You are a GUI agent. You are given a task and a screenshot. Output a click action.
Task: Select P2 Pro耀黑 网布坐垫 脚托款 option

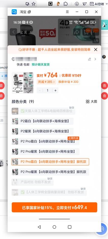click(x=50, y=172)
